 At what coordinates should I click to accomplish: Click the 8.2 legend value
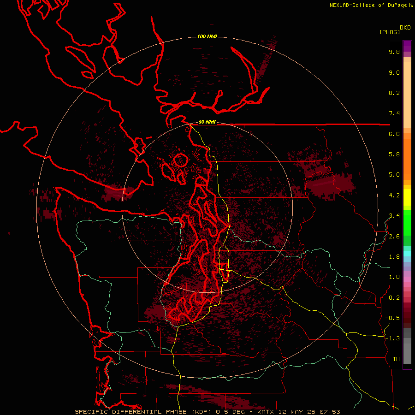pos(394,93)
